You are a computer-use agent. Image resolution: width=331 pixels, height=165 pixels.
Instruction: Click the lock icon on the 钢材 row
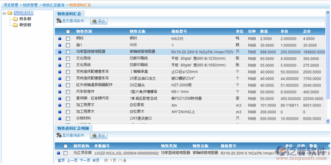[60, 39]
